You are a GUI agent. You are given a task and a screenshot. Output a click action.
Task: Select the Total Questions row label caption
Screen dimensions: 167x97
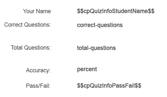pyautogui.click(x=31, y=48)
